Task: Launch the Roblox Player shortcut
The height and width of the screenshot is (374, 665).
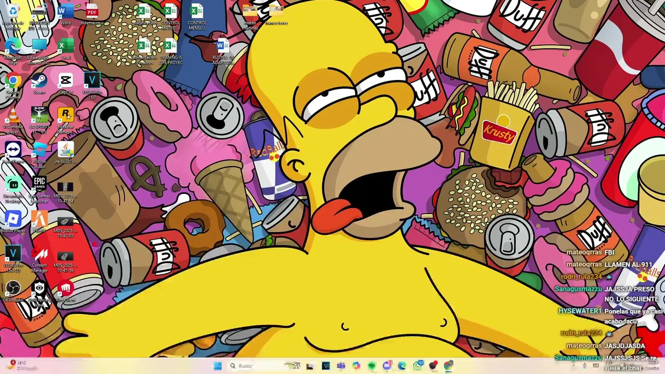Action: [13, 222]
